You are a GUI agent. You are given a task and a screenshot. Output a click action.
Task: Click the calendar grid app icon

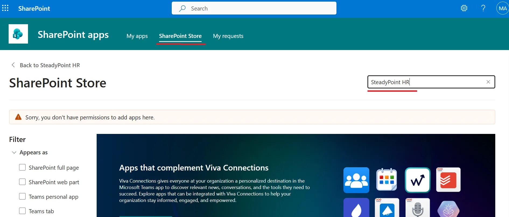[387, 180]
